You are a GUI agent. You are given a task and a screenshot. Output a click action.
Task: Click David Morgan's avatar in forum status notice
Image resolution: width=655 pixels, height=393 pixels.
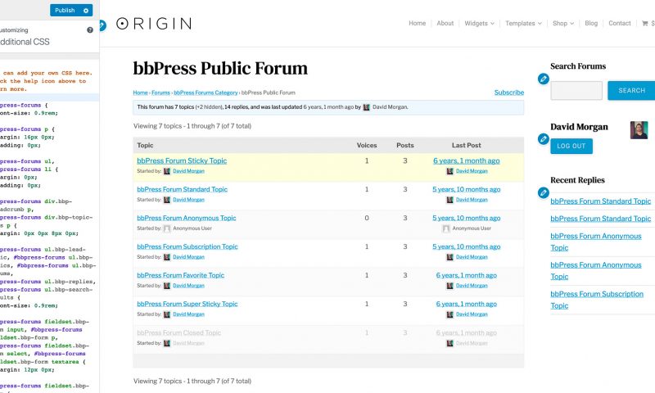point(366,107)
